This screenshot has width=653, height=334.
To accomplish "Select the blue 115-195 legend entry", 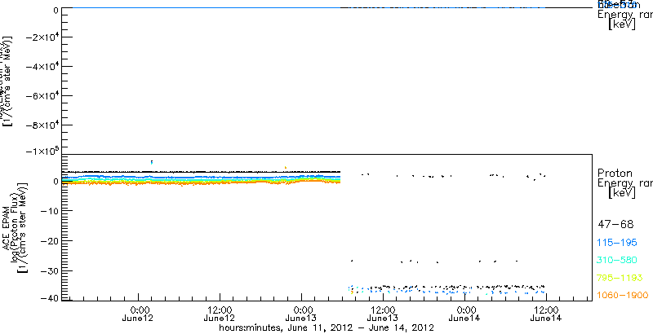I will (619, 243).
